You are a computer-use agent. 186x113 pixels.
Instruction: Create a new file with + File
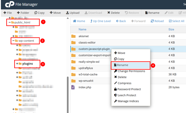pos(7,13)
